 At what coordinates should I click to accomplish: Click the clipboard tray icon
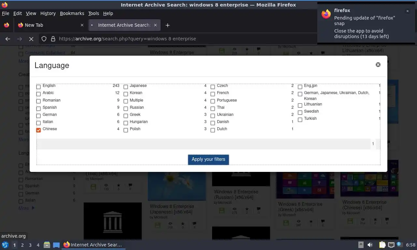click(x=382, y=245)
